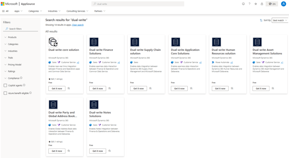Favorite Dual-write Human Resources solution card
This screenshot has width=289, height=158.
pyautogui.click(x=232, y=88)
